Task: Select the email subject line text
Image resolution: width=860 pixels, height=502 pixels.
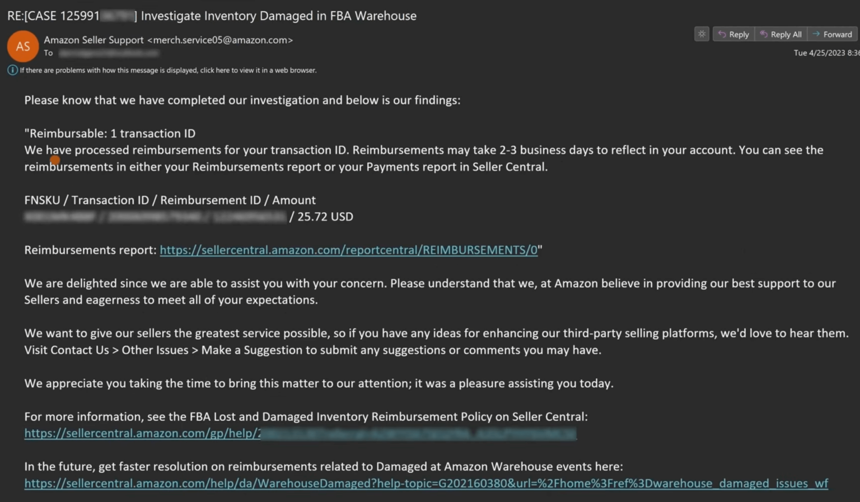Action: point(210,16)
